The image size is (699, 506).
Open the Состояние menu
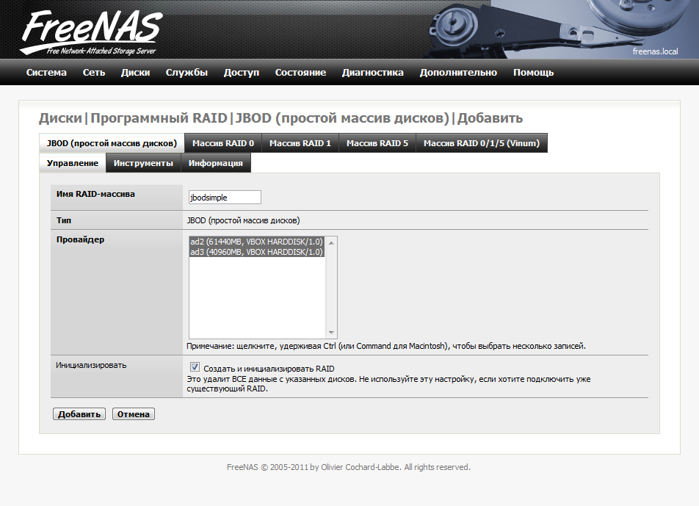(x=300, y=72)
